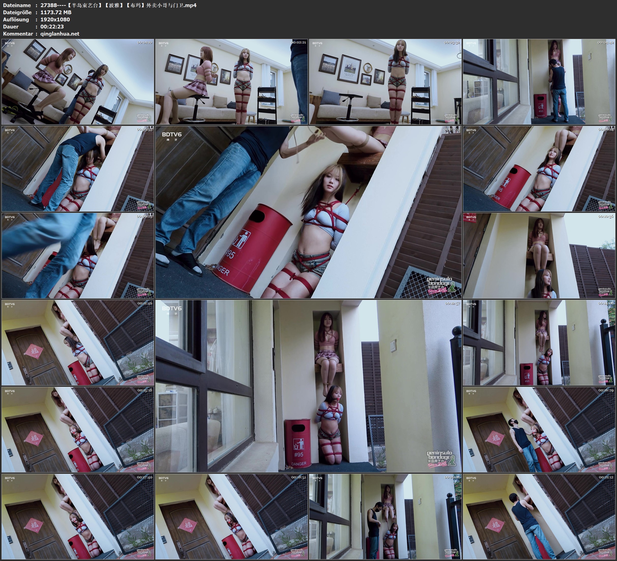Click the thumbnail timestamped 00:08:14

point(539,169)
